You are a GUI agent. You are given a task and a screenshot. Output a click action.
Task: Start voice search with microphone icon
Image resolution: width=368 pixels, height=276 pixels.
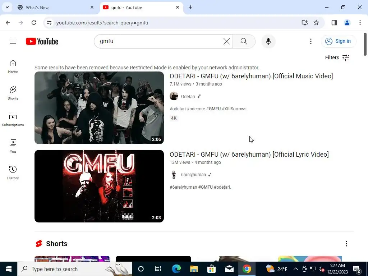(x=268, y=41)
